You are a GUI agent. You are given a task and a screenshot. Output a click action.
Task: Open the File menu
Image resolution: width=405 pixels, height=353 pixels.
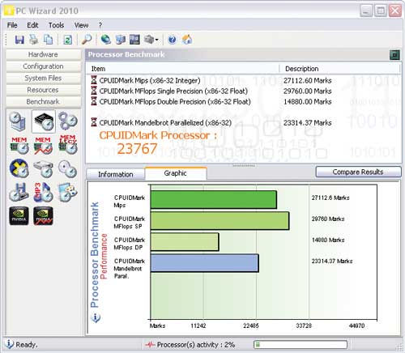click(12, 25)
